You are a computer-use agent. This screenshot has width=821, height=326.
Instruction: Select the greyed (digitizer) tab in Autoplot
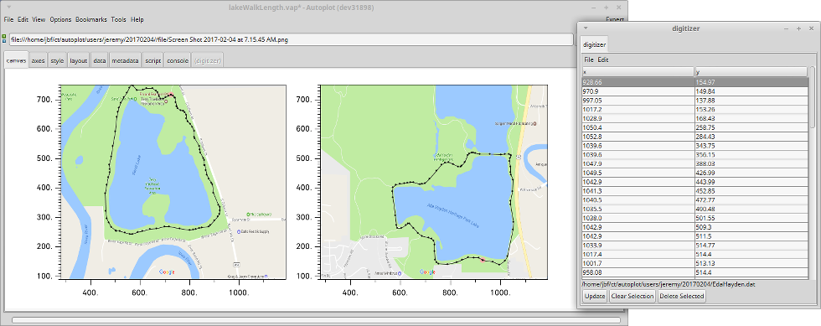208,61
